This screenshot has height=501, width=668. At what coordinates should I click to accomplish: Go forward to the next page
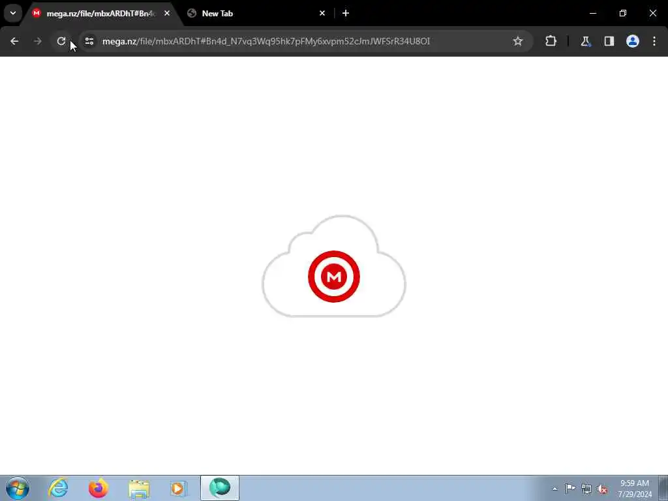(37, 41)
